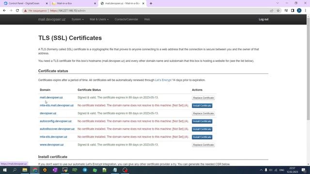Open Windows taskbar search icon
The height and width of the screenshot is (174, 310).
point(15,170)
